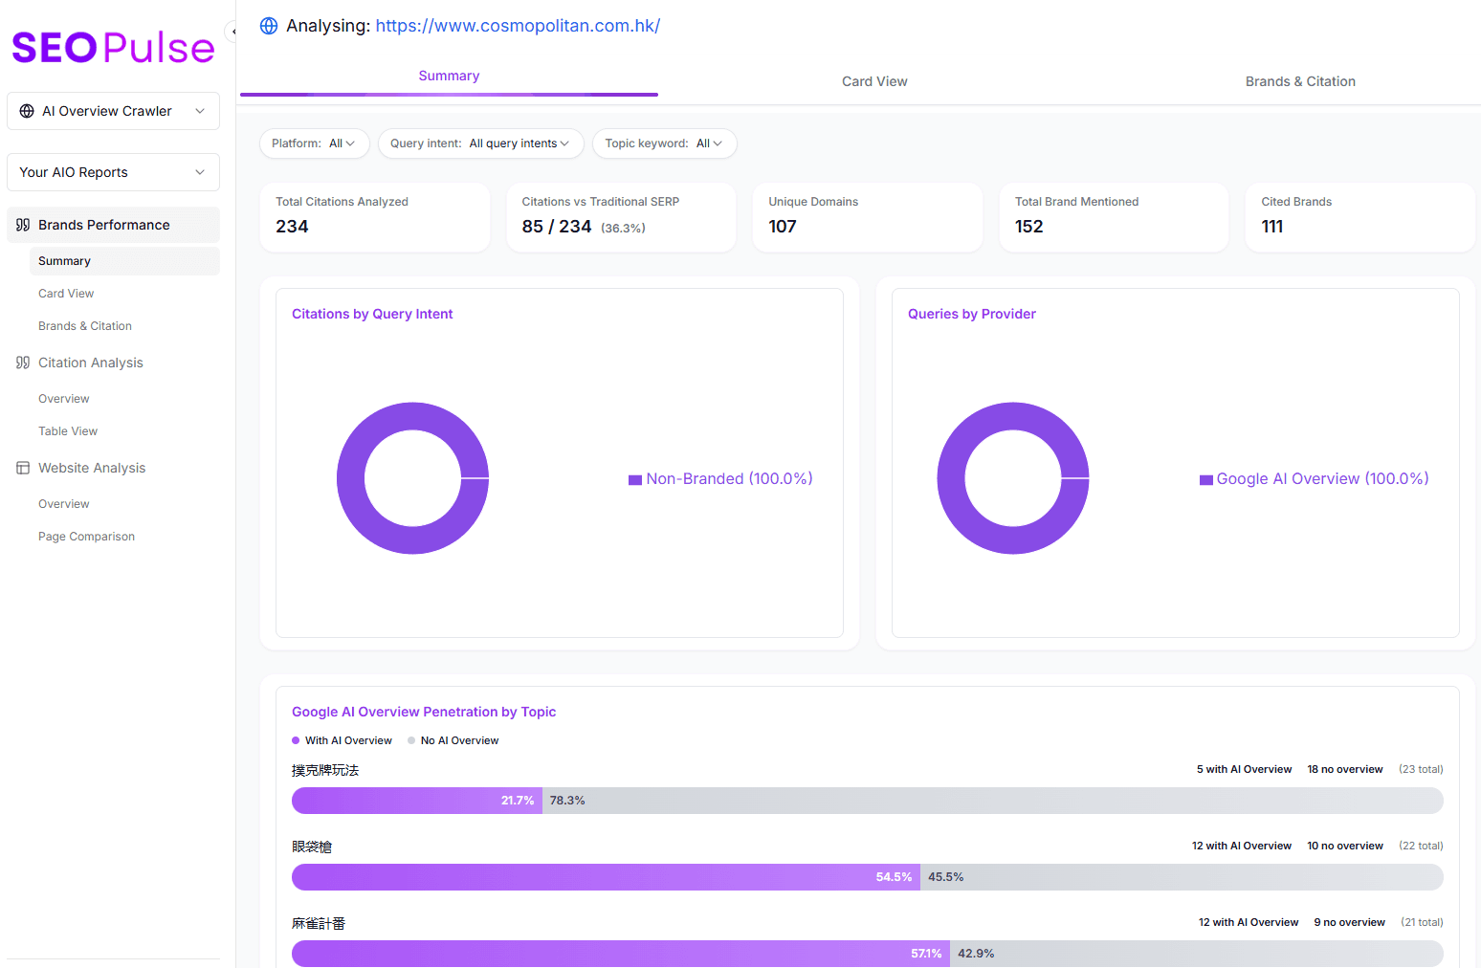Screen dimensions: 1481x968
Task: Open the AI Overview Crawler dropdown
Action: coord(113,111)
